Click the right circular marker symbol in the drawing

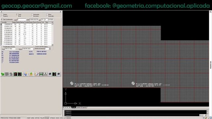coord(133,83)
